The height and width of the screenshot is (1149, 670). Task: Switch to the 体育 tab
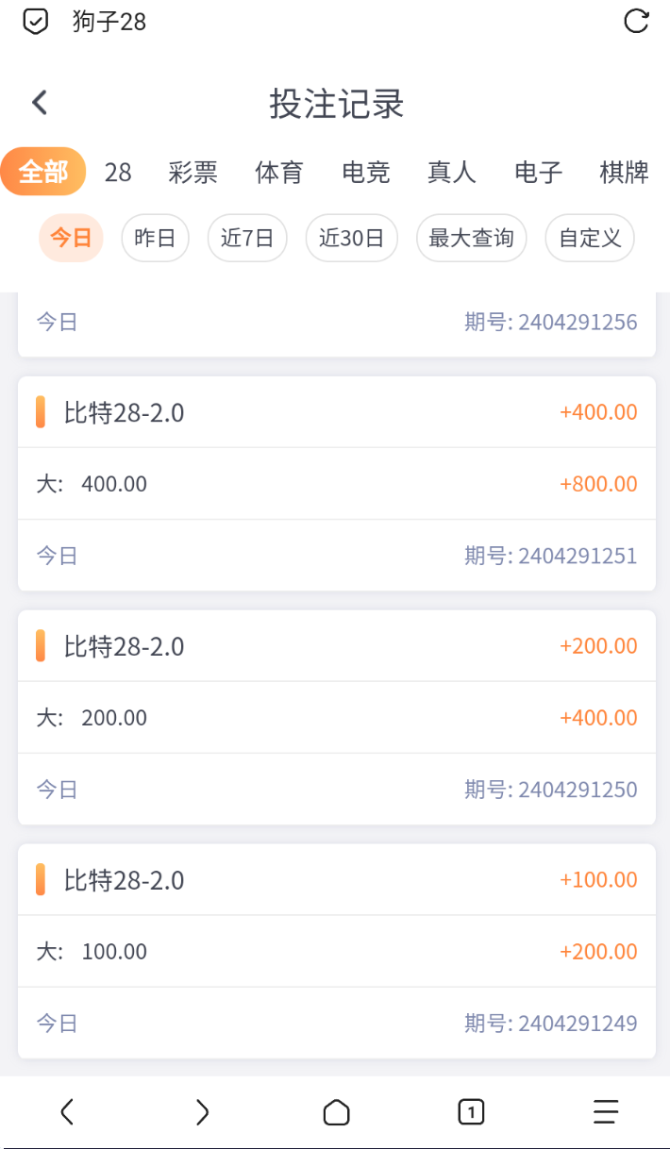click(x=279, y=173)
